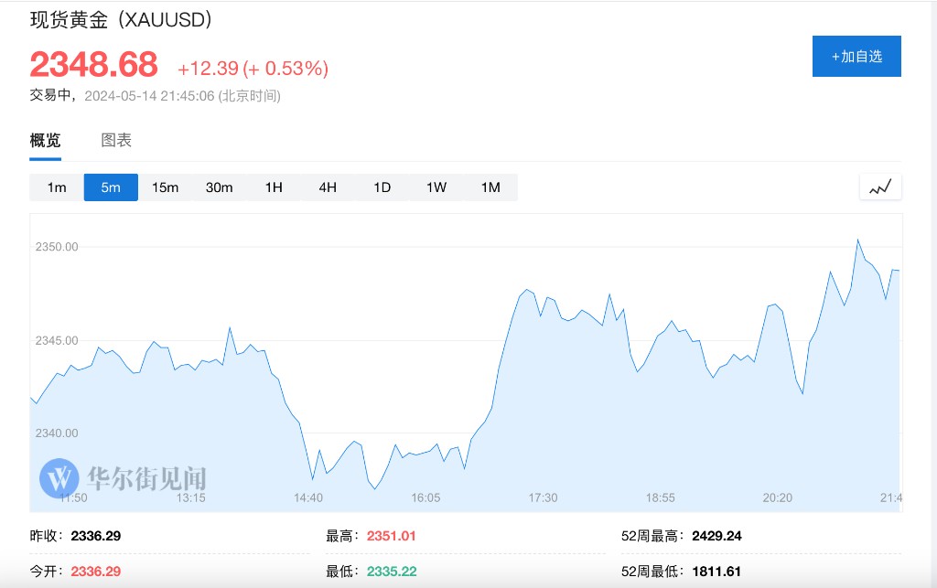Select the 5m interval button
Image resolution: width=937 pixels, height=588 pixels.
pyautogui.click(x=111, y=187)
